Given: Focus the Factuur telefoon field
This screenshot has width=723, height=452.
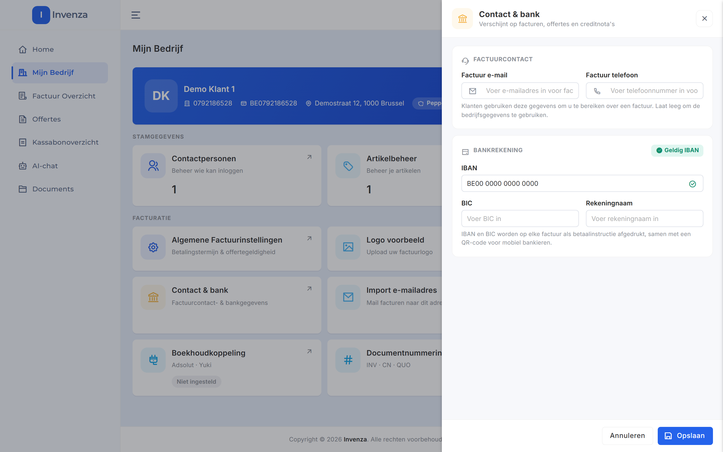Looking at the screenshot, I should point(644,91).
